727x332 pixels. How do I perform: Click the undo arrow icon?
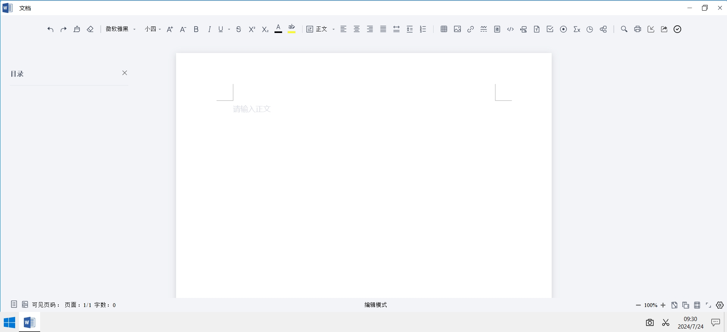(50, 29)
